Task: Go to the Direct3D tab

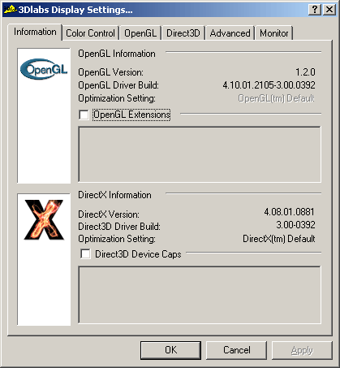Action: point(183,33)
